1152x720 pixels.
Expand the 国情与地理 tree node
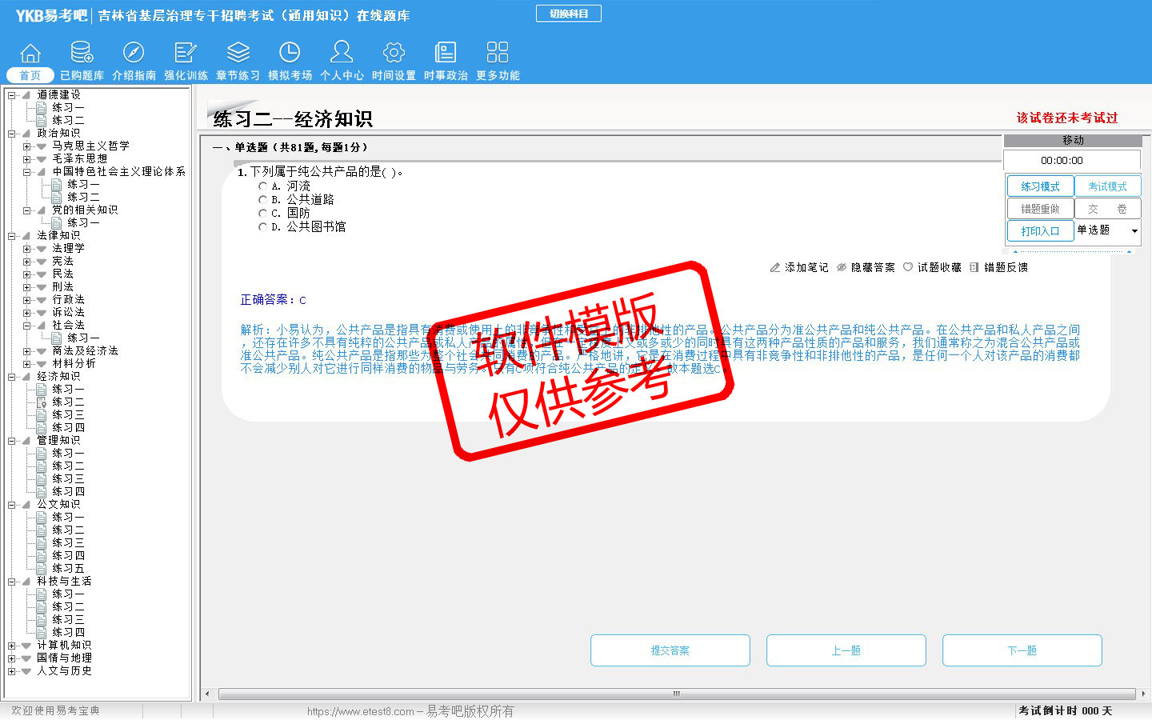coord(11,658)
